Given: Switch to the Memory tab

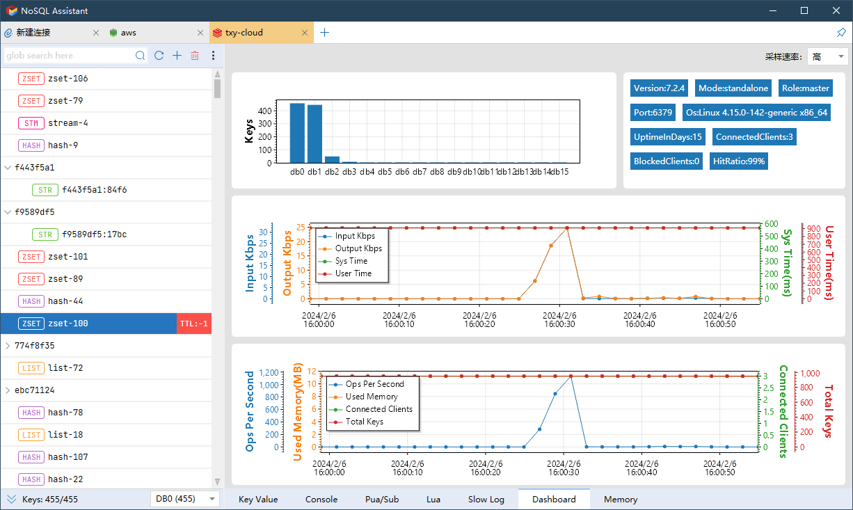Looking at the screenshot, I should point(620,499).
